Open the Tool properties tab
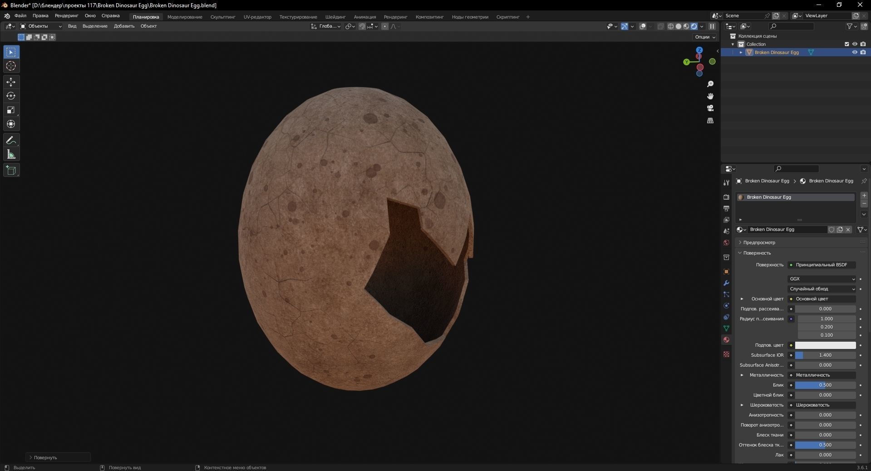 [726, 182]
